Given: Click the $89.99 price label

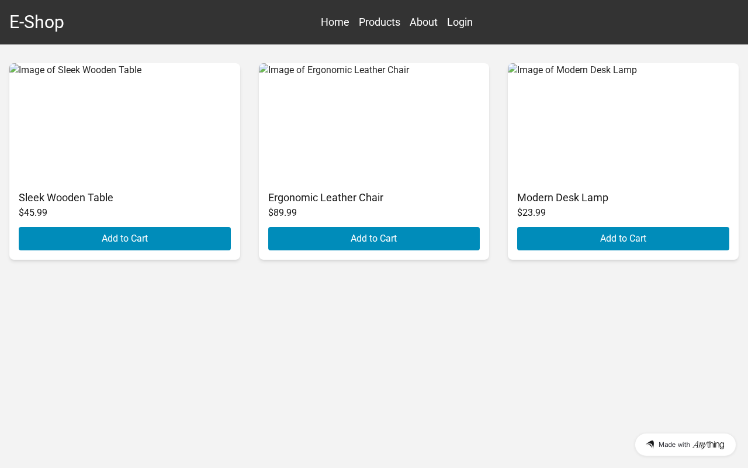Looking at the screenshot, I should tap(282, 213).
